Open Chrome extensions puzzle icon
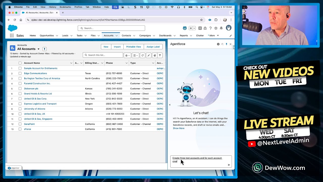 point(216,20)
